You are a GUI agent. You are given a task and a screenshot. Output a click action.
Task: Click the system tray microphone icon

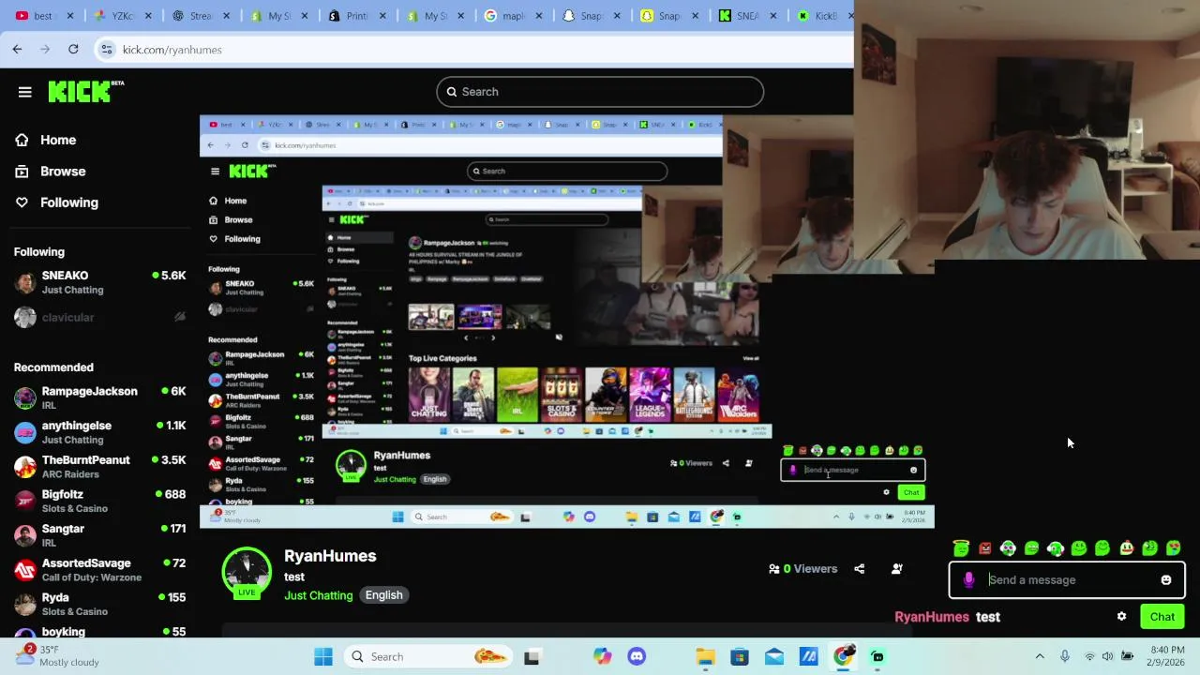pos(1064,656)
